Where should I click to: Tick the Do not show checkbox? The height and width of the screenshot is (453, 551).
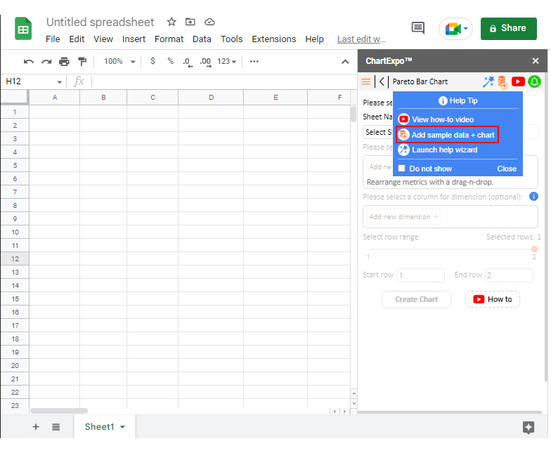[x=402, y=169]
